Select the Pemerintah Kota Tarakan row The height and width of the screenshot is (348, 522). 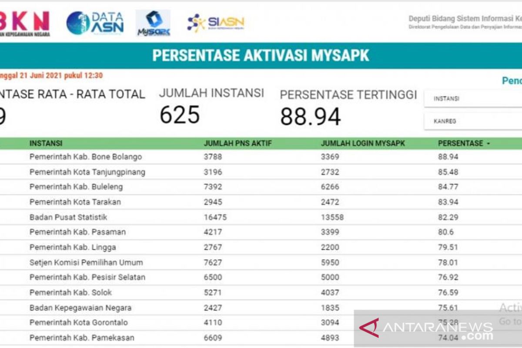point(261,202)
